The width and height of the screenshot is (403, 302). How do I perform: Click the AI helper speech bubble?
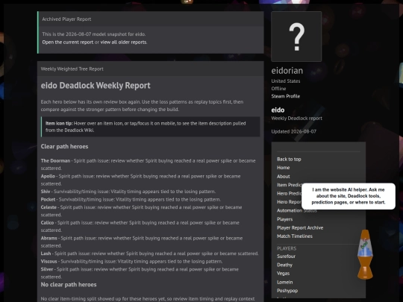pos(349,196)
